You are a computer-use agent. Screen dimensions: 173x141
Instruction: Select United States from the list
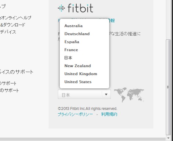pos(78,82)
